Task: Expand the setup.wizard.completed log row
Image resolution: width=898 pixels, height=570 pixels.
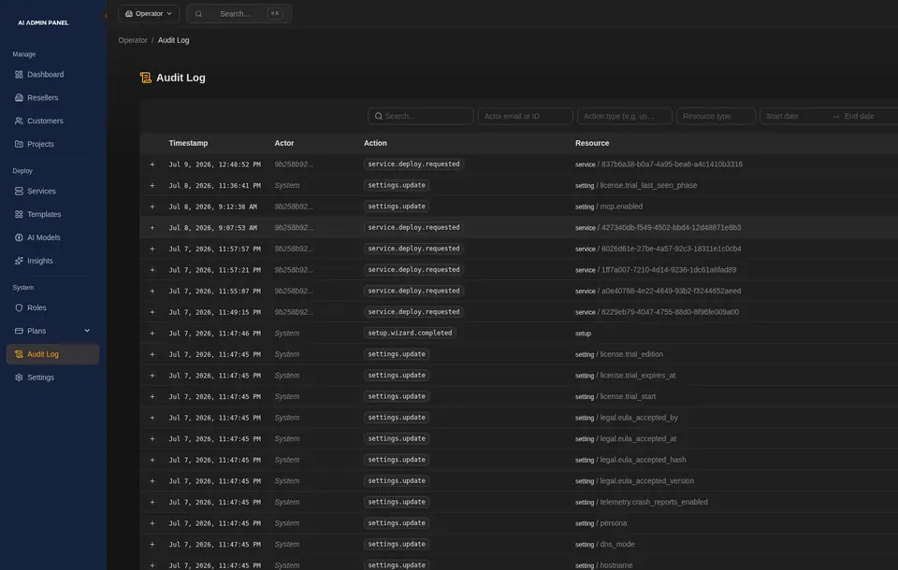Action: point(152,333)
